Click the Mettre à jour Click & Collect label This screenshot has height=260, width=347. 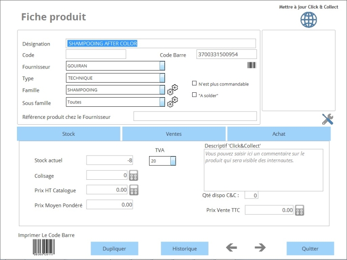pyautogui.click(x=308, y=7)
